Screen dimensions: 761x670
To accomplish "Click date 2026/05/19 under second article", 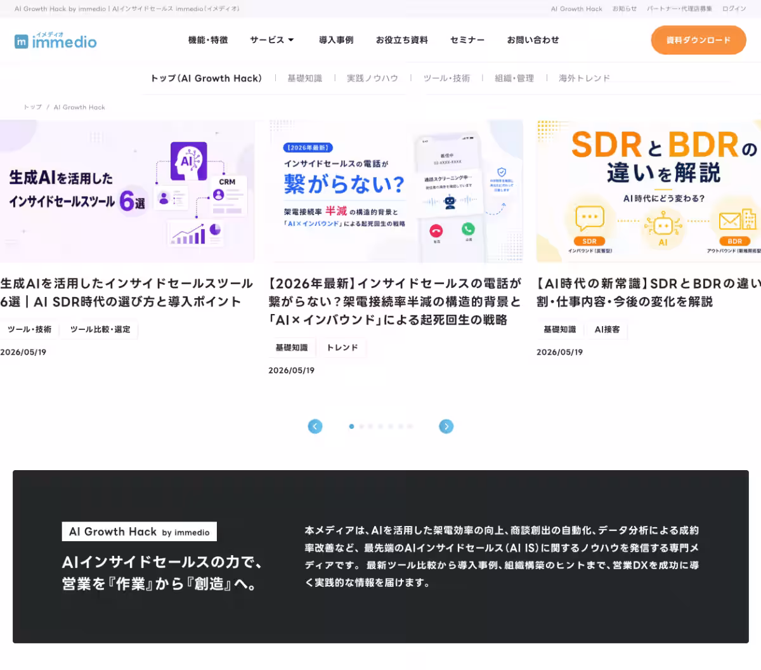I will coord(292,370).
